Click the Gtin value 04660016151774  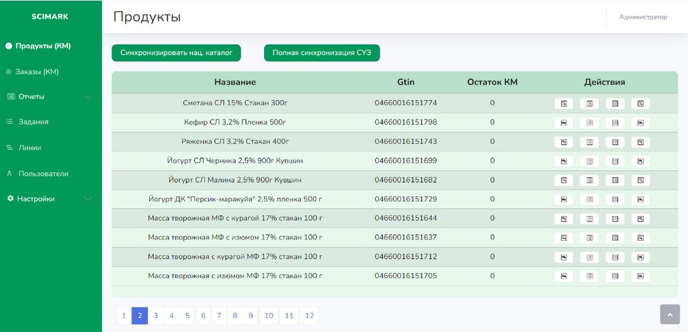[406, 103]
